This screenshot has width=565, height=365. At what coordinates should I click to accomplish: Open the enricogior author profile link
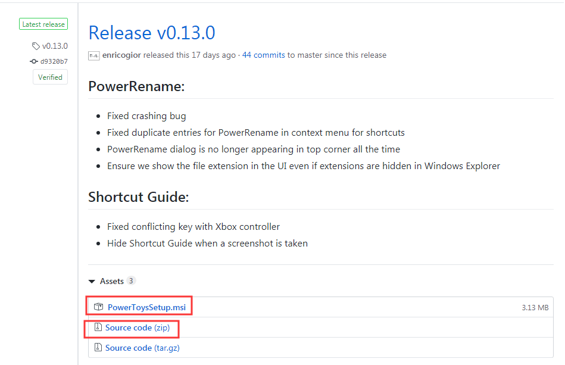tap(121, 55)
